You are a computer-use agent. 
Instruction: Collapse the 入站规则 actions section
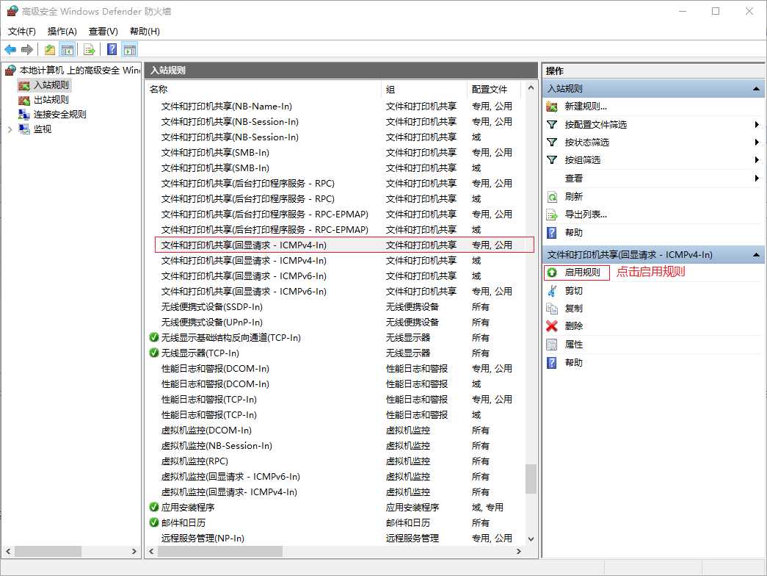coord(756,89)
